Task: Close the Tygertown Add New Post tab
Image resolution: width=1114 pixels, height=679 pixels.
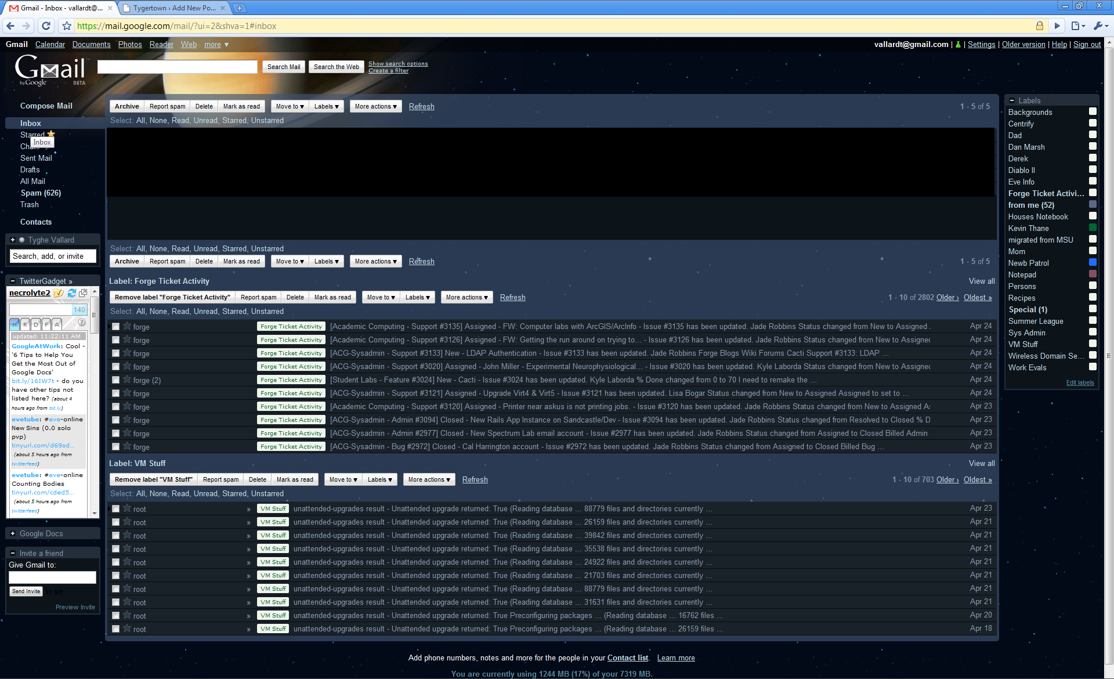Action: tap(222, 8)
